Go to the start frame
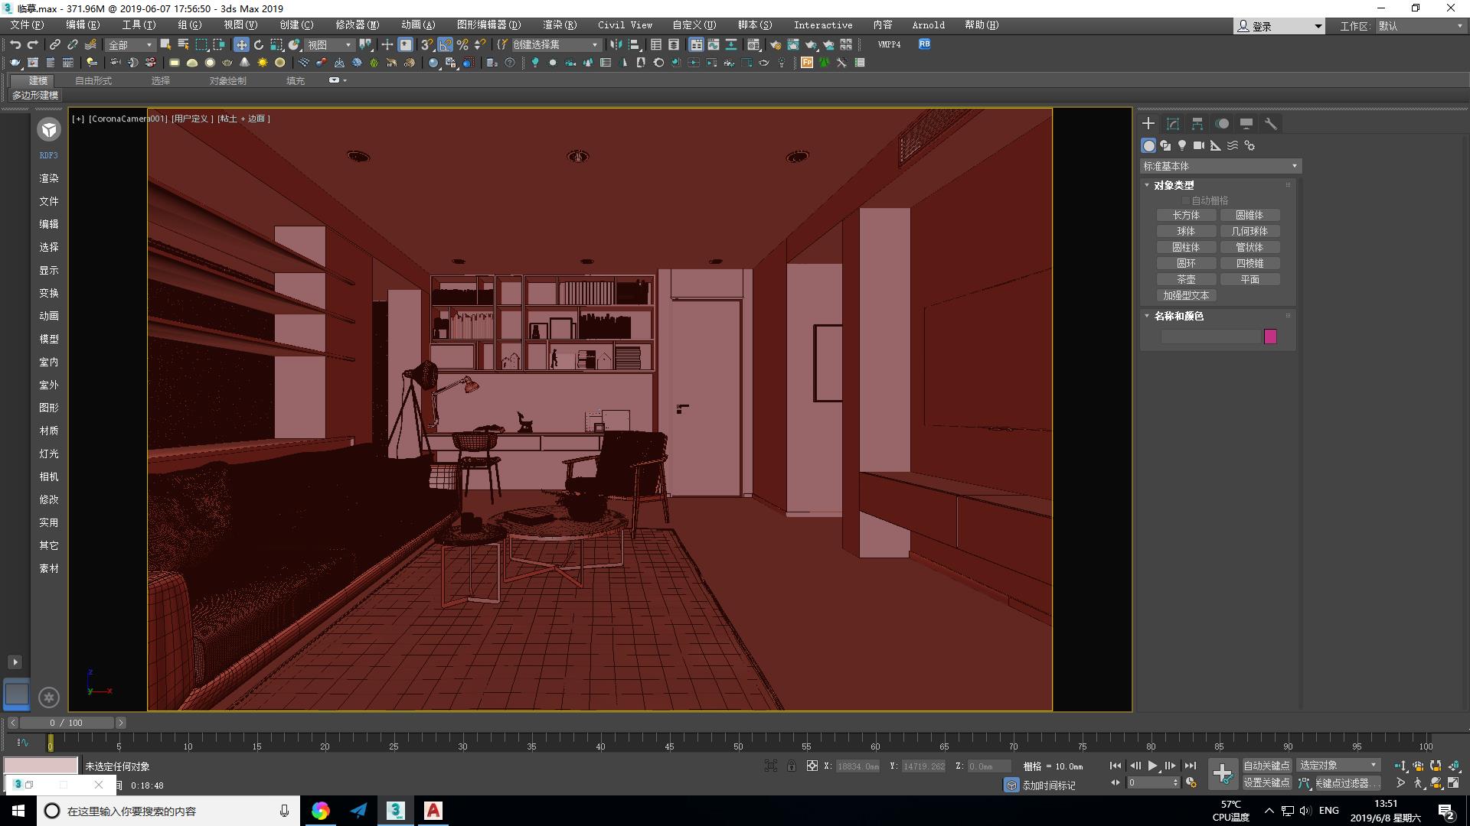Screen dimensions: 1470x826 1116,766
